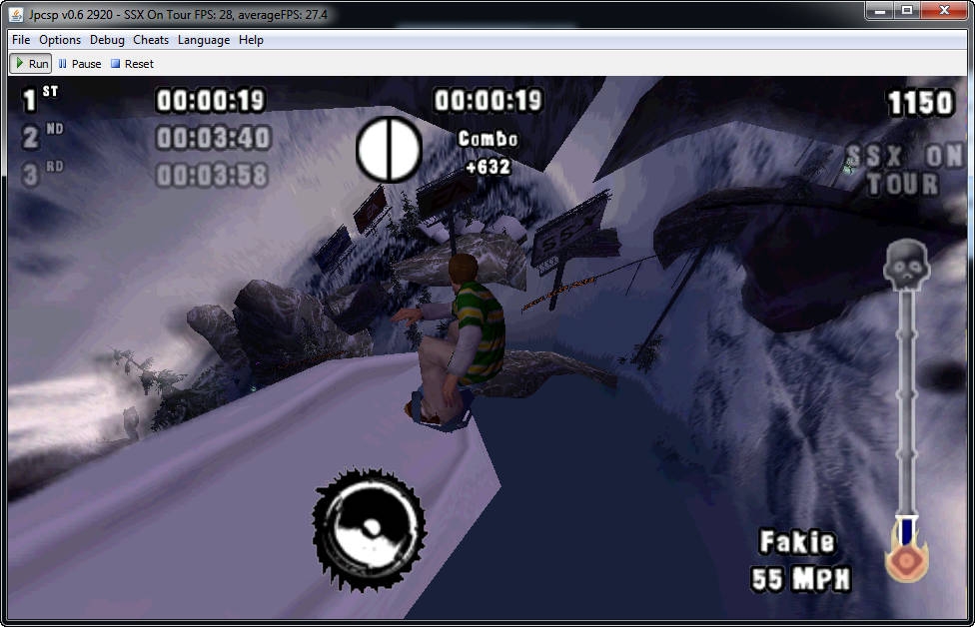Minimize the Jpcsp window
975x627 pixels.
tap(879, 11)
